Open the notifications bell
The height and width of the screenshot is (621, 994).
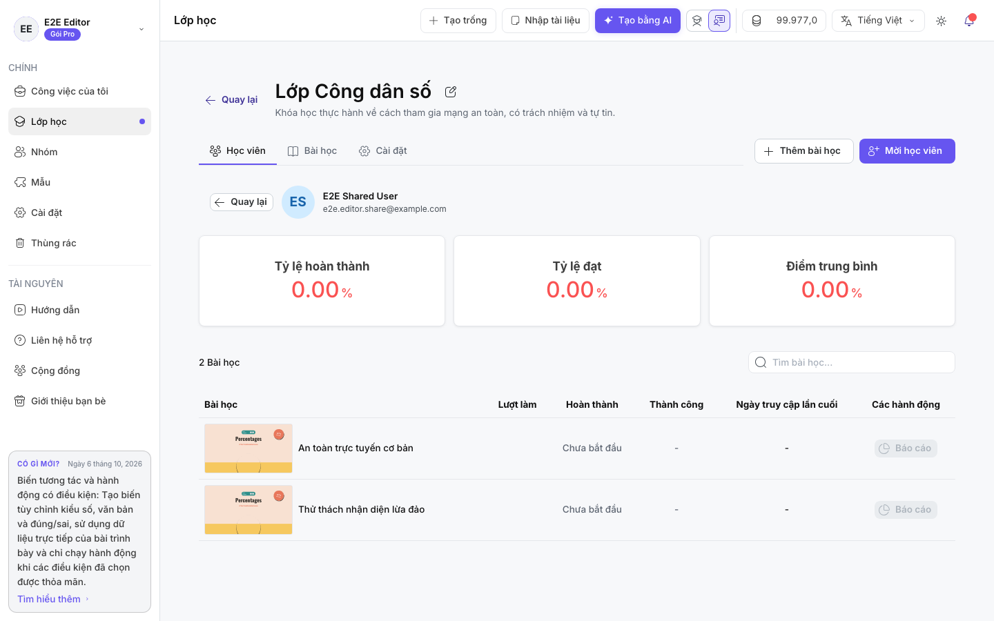tap(969, 21)
